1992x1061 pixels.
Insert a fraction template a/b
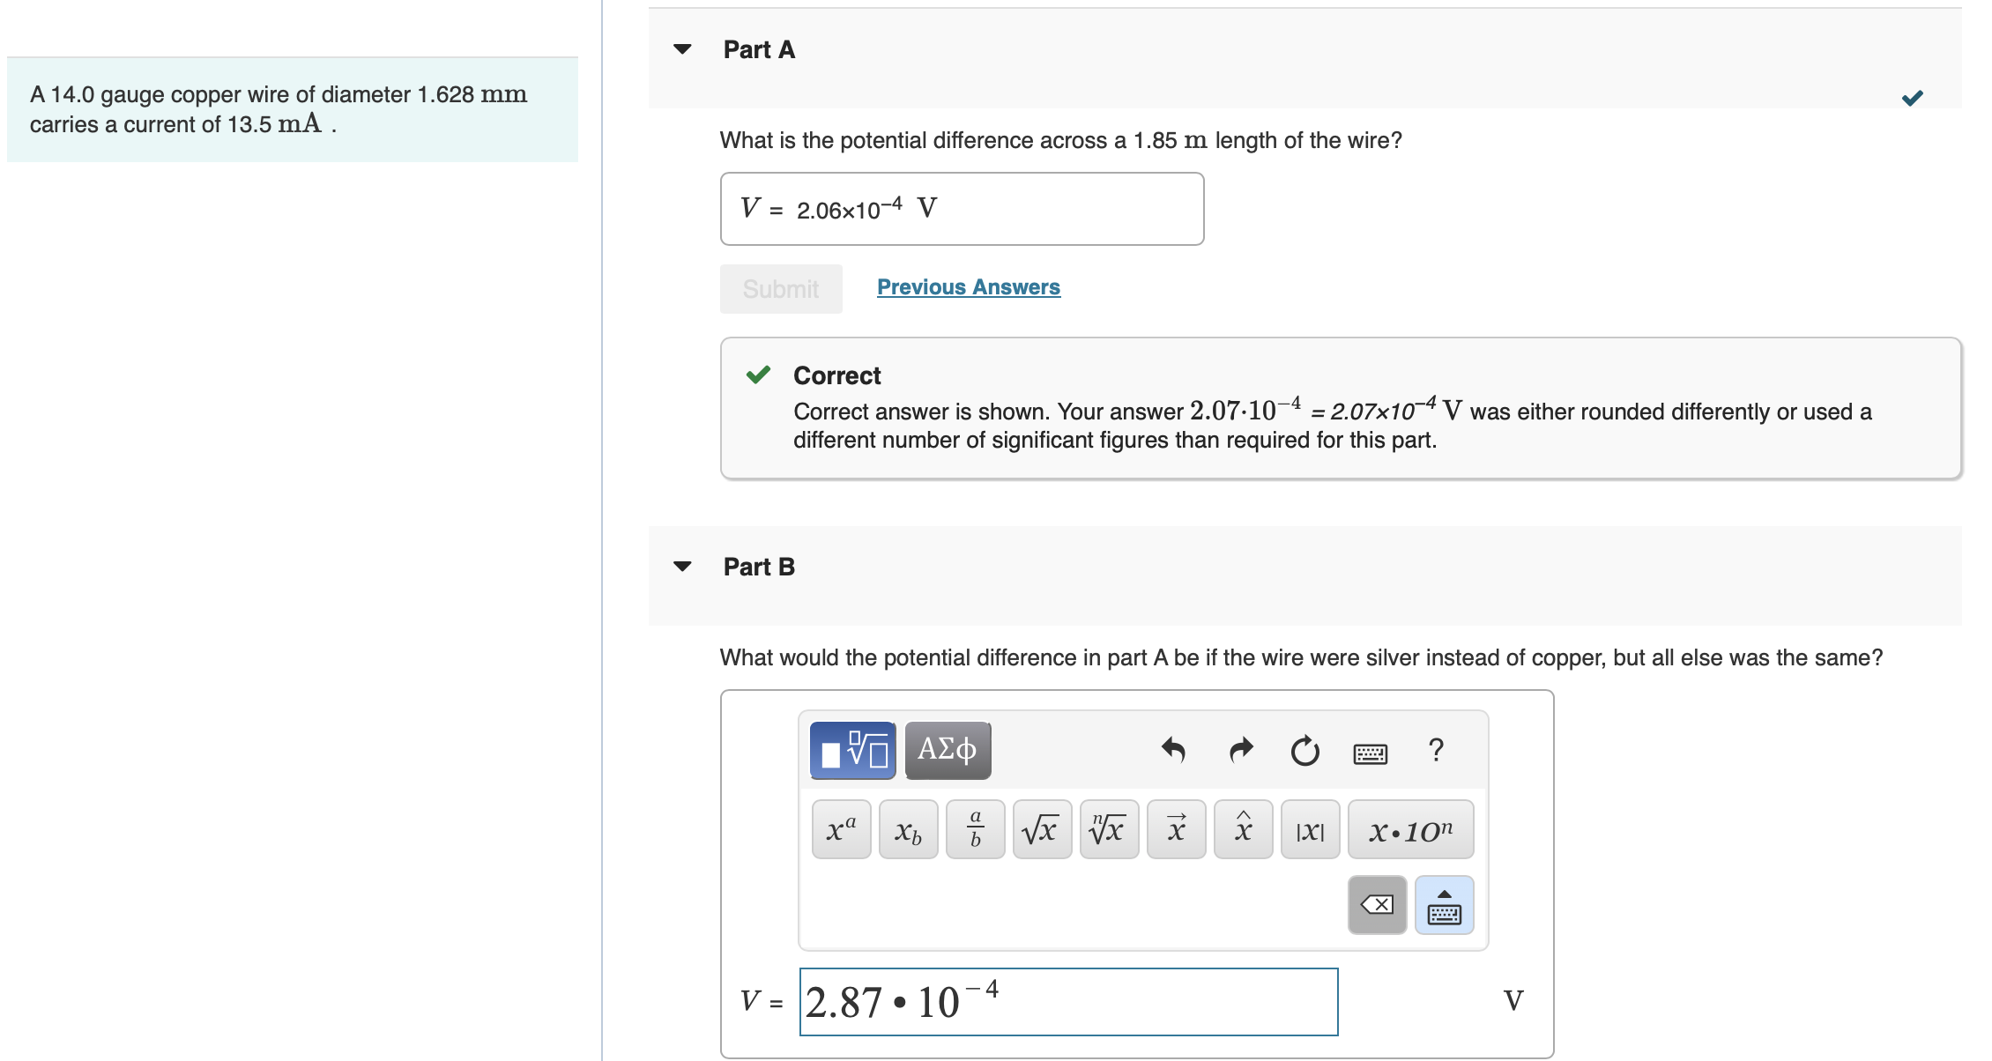pyautogui.click(x=975, y=829)
